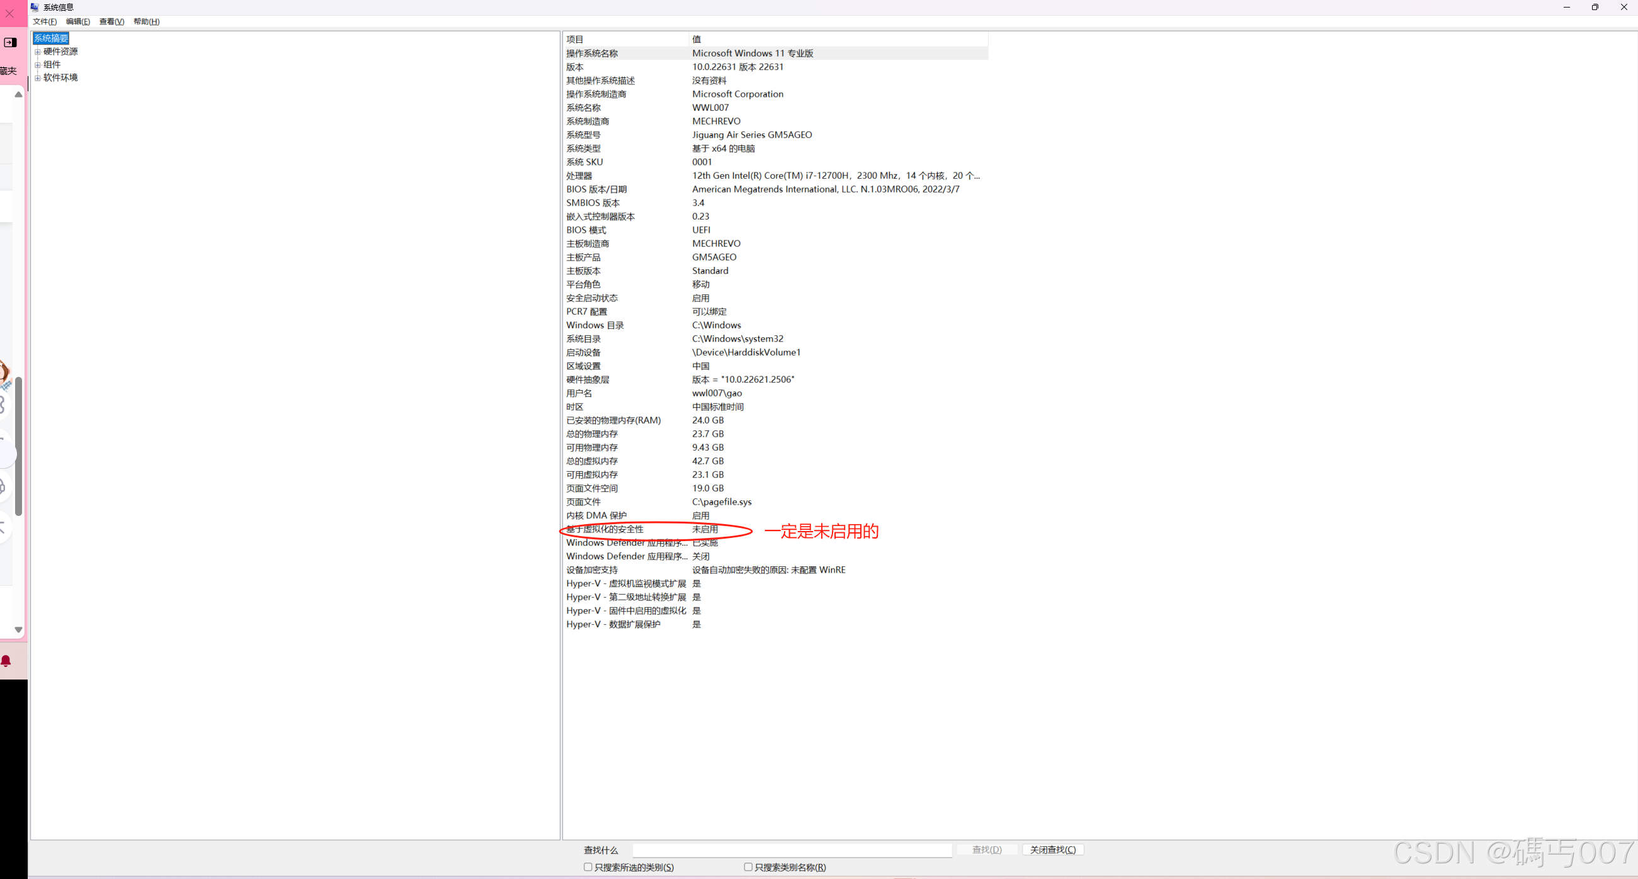Click the sidebar collapse arrow icon
The image size is (1638, 879).
coord(10,43)
